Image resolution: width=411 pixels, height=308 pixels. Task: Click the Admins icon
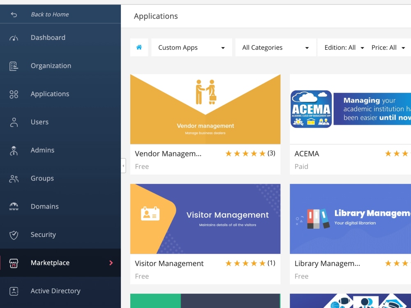(x=14, y=151)
